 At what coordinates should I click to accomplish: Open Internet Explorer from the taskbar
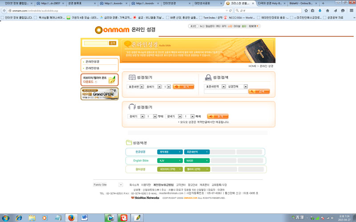pyautogui.click(x=19, y=218)
